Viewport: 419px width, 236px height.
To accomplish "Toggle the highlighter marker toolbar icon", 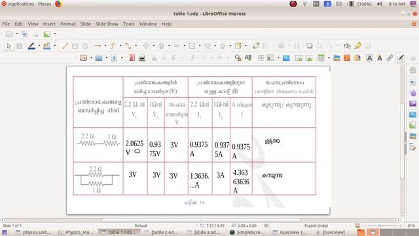I will [357, 46].
